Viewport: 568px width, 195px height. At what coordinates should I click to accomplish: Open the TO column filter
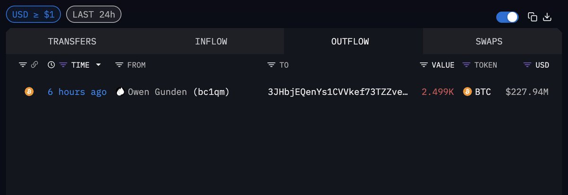coord(271,65)
